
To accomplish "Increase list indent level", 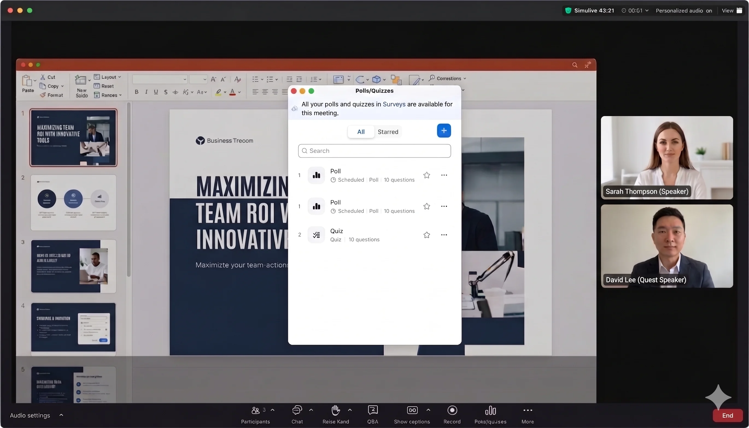I will [x=299, y=79].
